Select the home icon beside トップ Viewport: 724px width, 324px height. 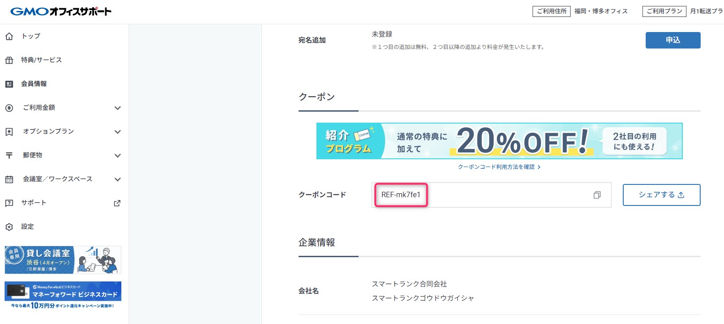tap(9, 36)
